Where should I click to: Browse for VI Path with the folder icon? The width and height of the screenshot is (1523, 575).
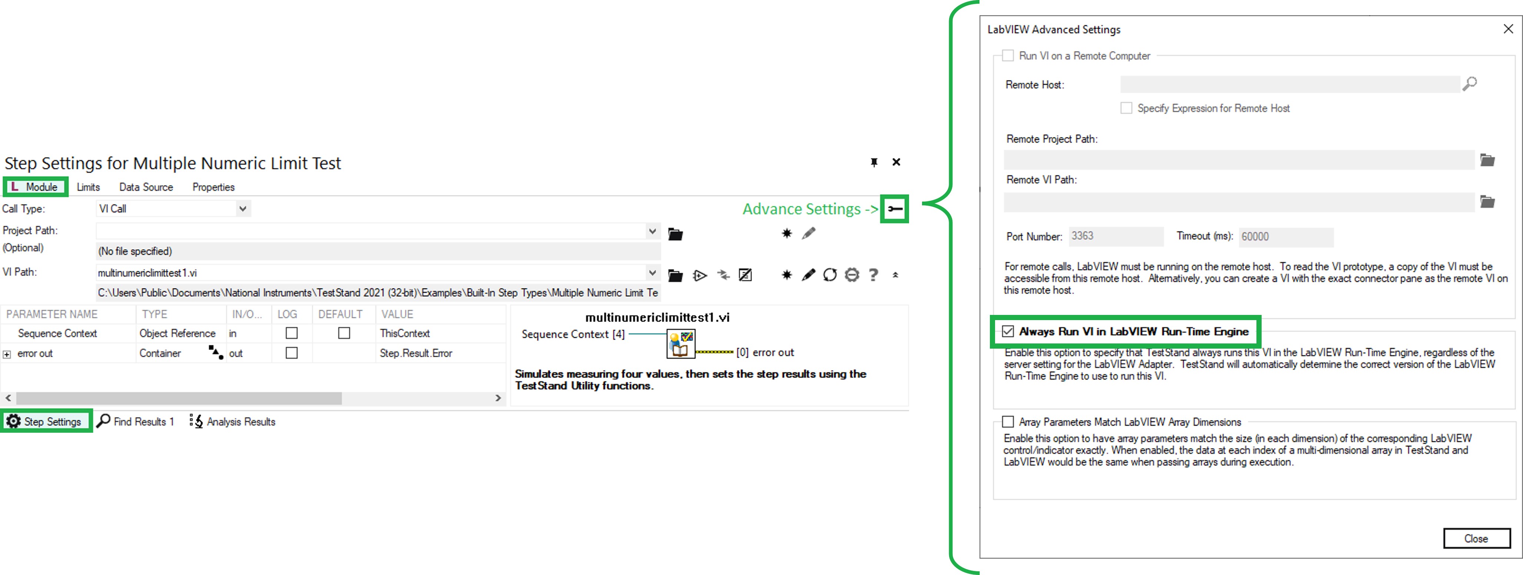click(x=675, y=275)
